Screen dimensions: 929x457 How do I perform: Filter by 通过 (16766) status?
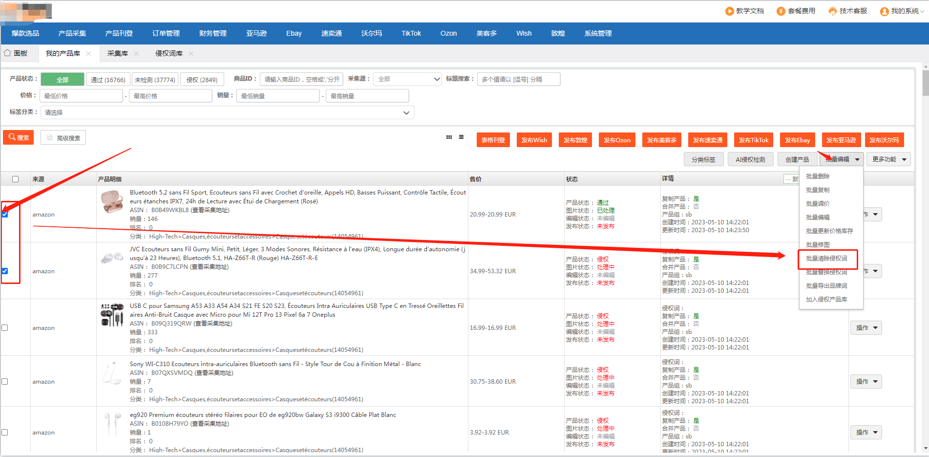[108, 80]
